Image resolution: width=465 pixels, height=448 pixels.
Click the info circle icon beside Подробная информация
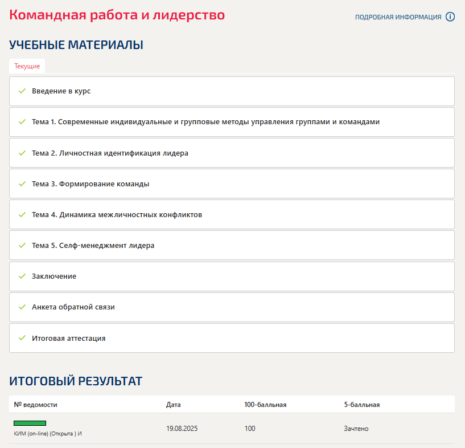450,17
